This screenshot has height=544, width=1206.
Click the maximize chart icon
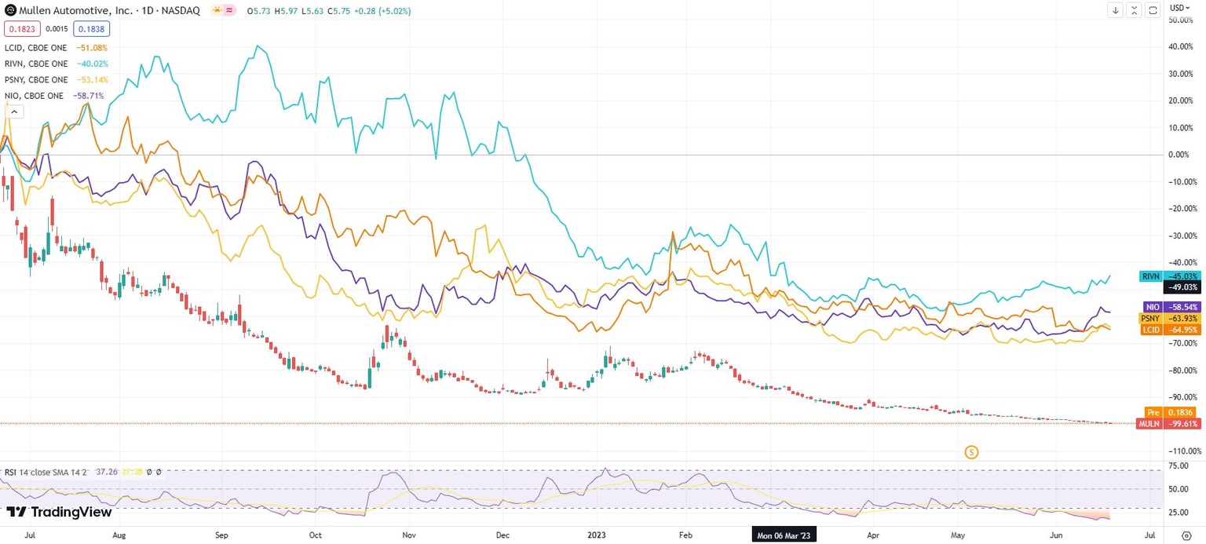tap(1133, 9)
